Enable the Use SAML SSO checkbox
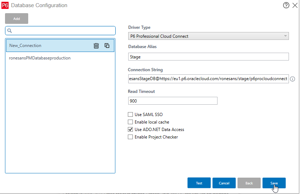 tap(130, 115)
